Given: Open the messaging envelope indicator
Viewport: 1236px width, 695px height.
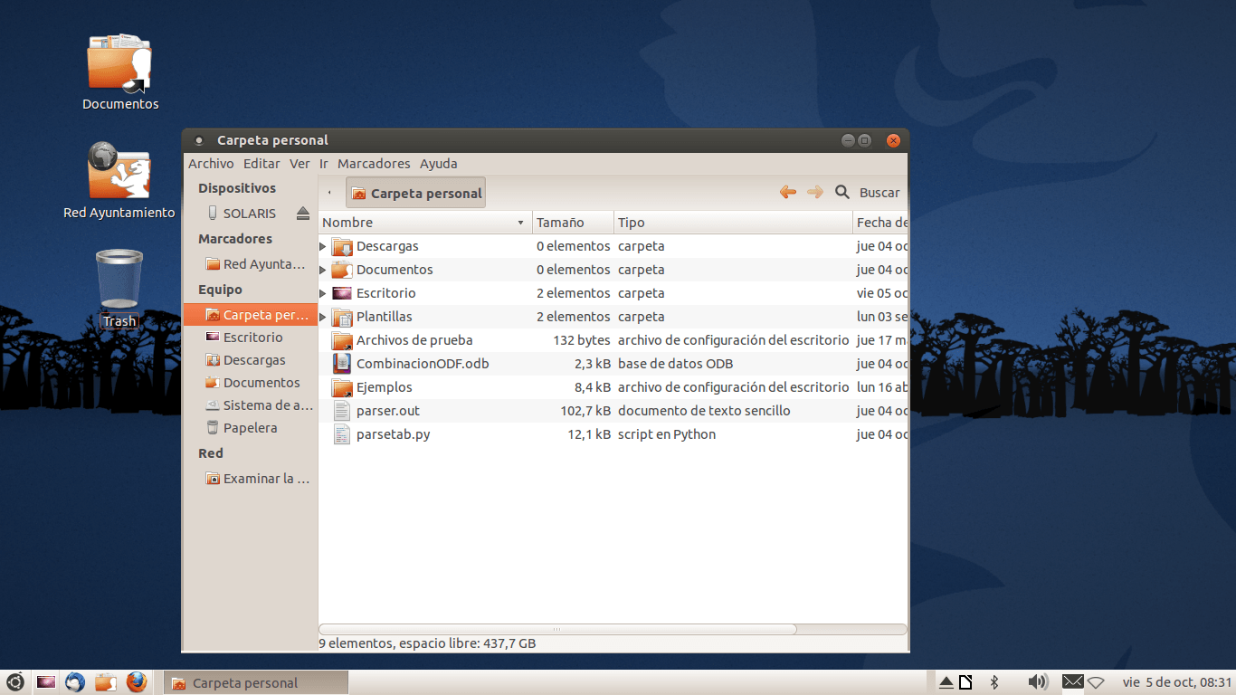Looking at the screenshot, I should coord(1072,681).
